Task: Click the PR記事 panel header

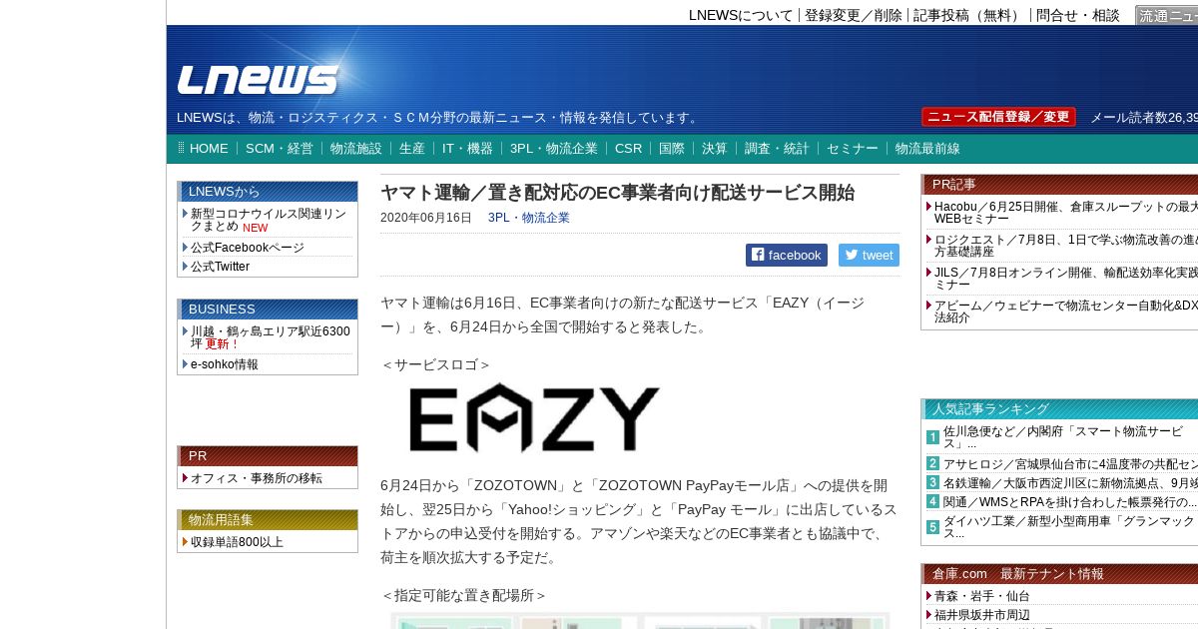Action: click(1060, 184)
